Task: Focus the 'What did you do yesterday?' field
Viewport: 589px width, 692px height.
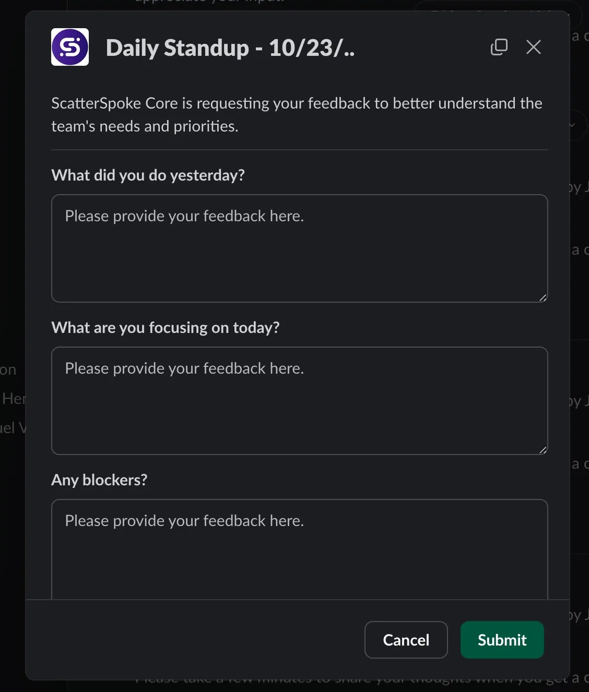Action: point(300,249)
